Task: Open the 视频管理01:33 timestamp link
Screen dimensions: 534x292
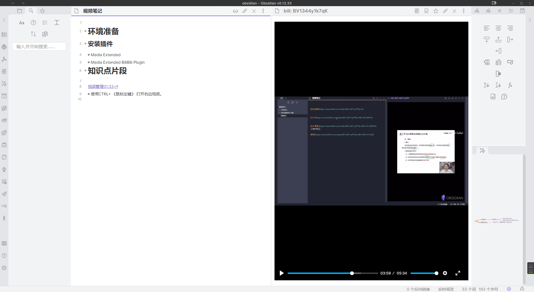Action: [101, 86]
